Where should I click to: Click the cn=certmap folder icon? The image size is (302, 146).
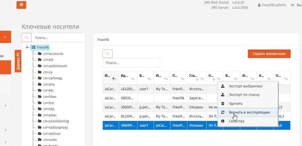coord(40,78)
